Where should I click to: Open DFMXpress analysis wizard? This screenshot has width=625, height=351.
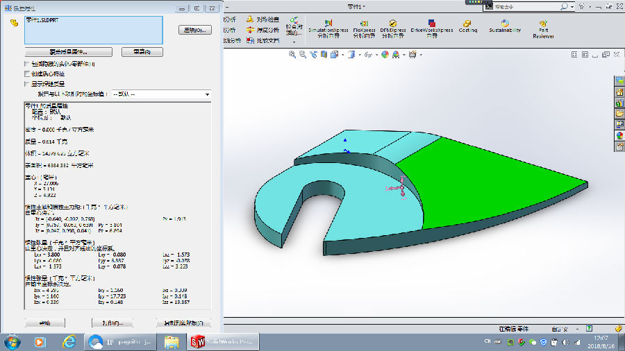394,27
